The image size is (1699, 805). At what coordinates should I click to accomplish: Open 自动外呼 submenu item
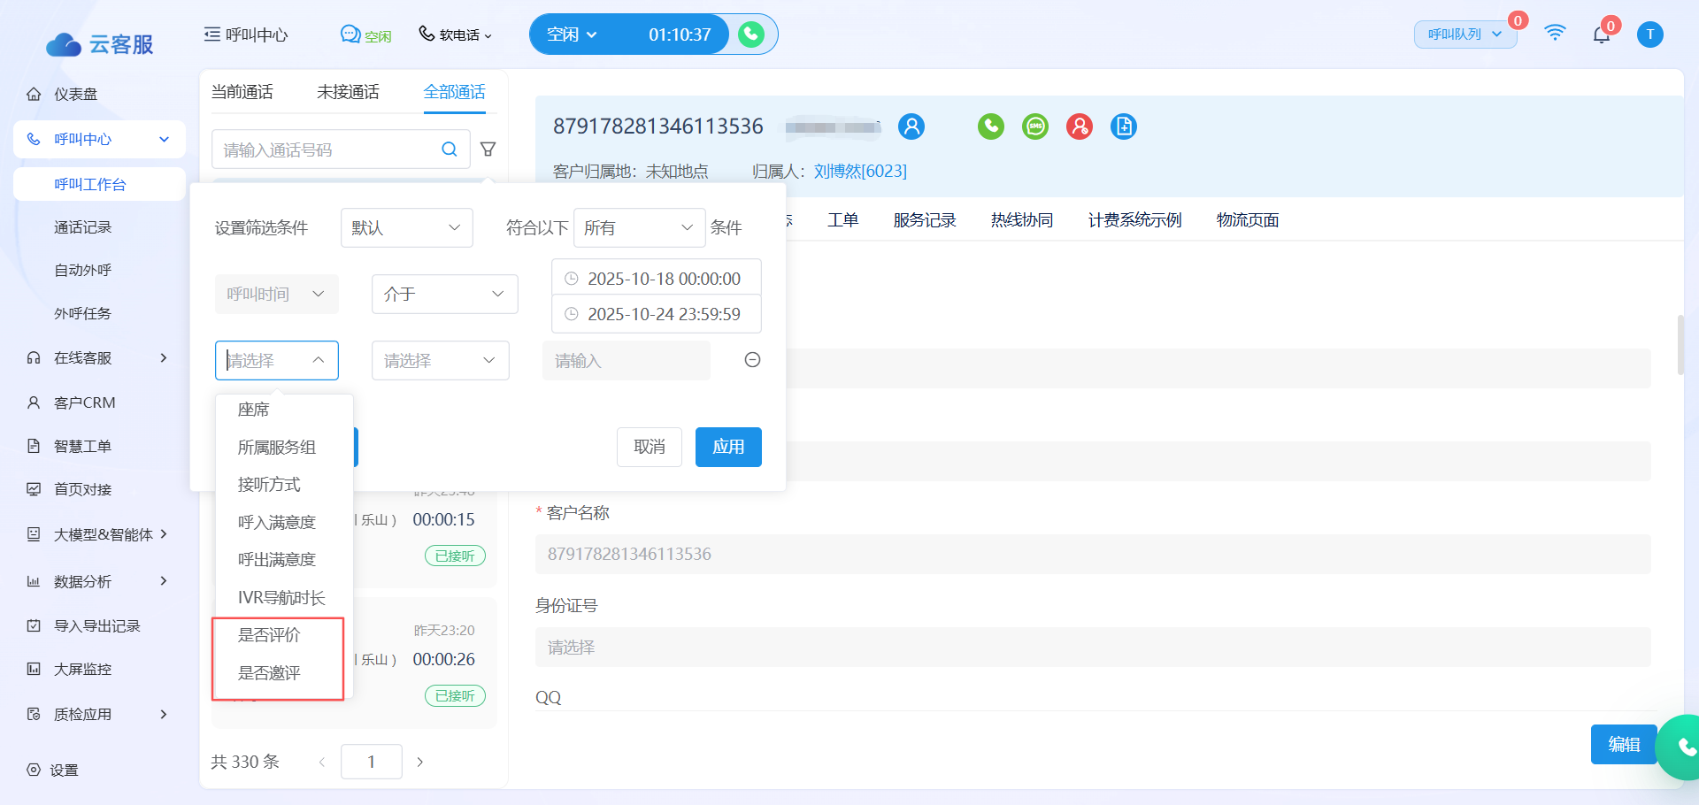point(82,270)
